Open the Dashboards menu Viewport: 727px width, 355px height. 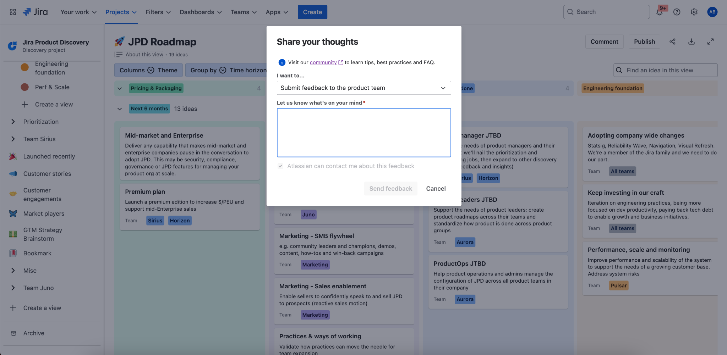pyautogui.click(x=201, y=12)
